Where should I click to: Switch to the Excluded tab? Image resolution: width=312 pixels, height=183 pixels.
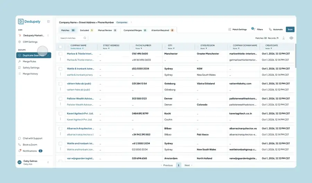[86, 30]
